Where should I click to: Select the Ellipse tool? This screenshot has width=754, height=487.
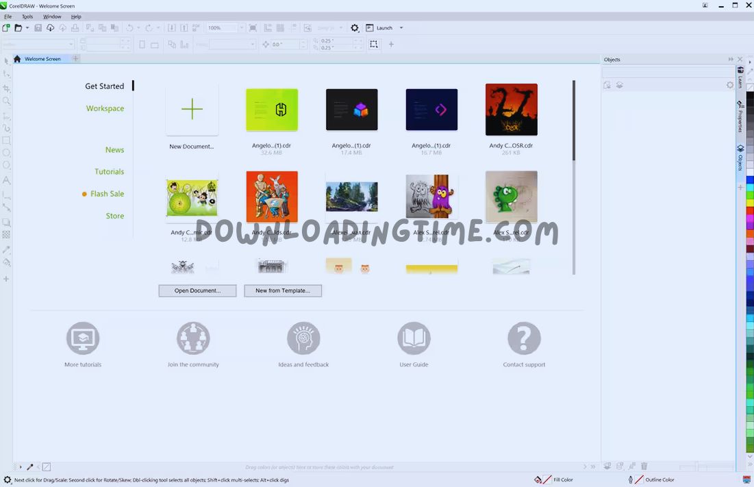[x=7, y=153]
